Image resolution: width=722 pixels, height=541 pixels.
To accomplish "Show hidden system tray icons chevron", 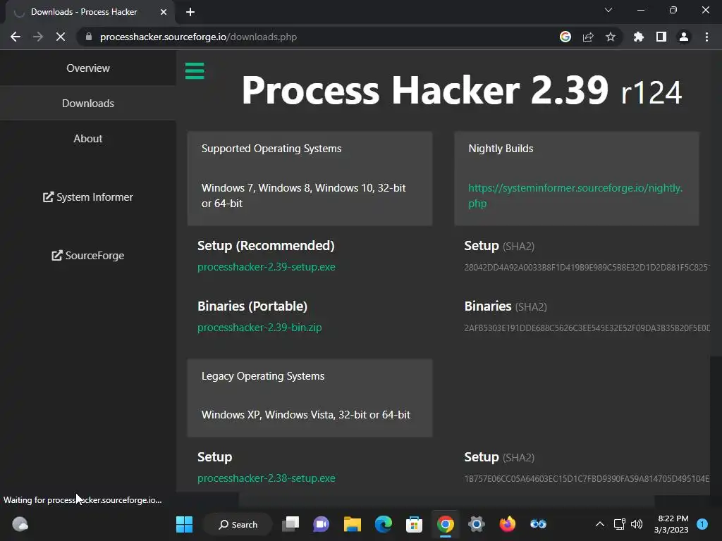I will [600, 524].
